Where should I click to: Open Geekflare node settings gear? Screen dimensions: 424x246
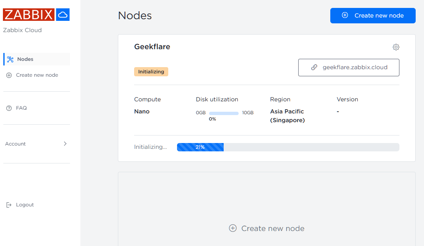click(x=396, y=47)
